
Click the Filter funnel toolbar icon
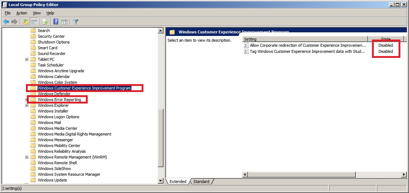click(x=75, y=22)
